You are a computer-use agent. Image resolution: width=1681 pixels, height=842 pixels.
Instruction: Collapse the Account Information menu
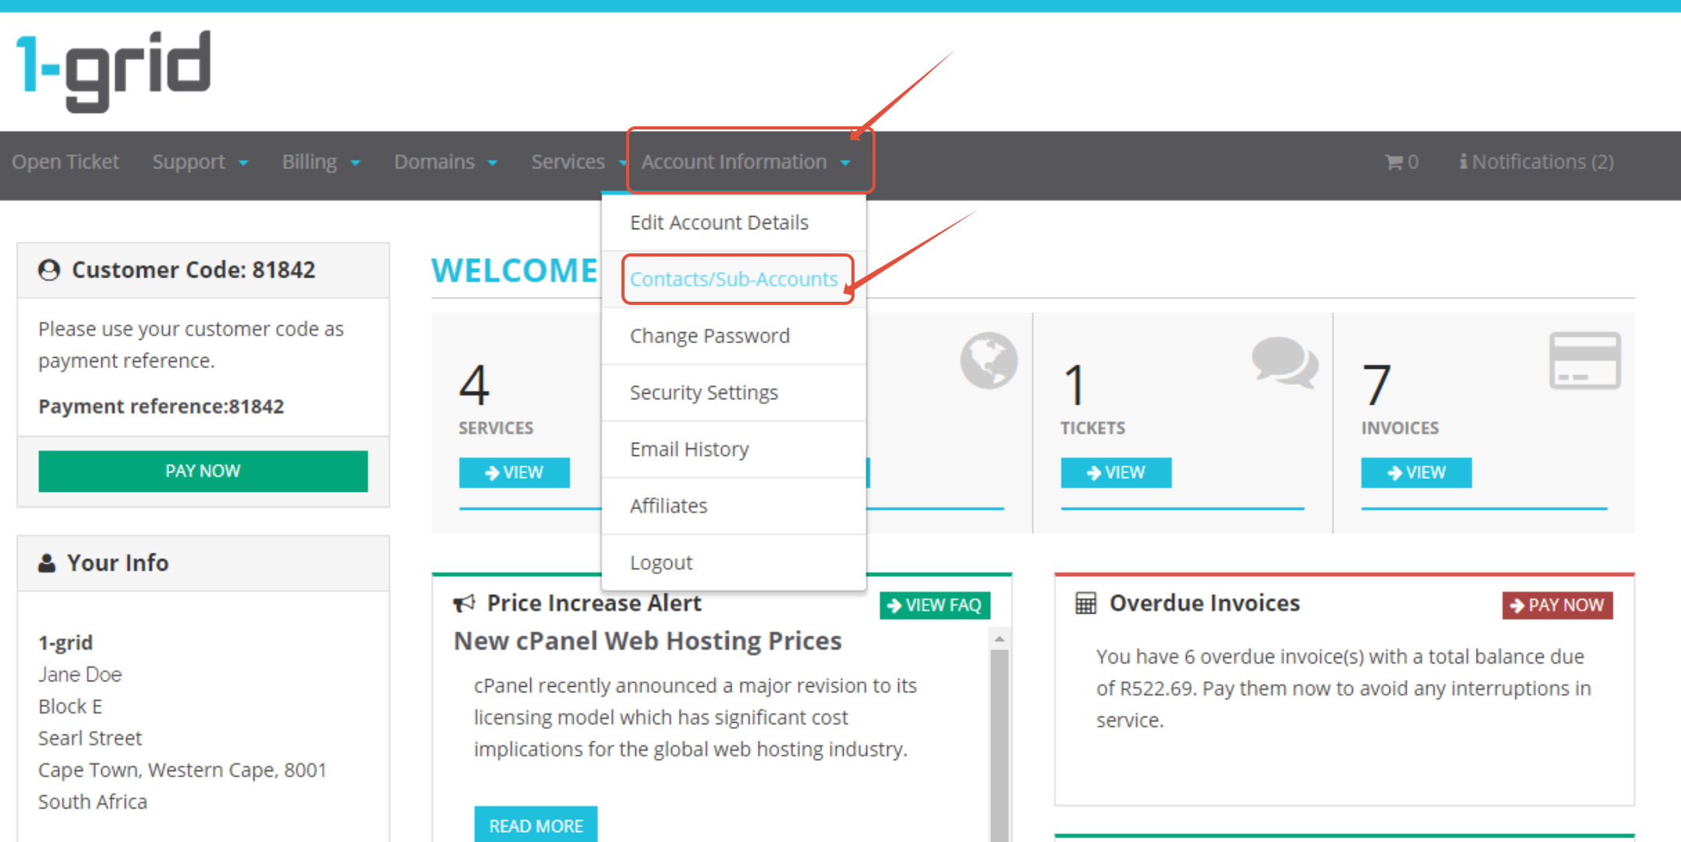click(745, 162)
